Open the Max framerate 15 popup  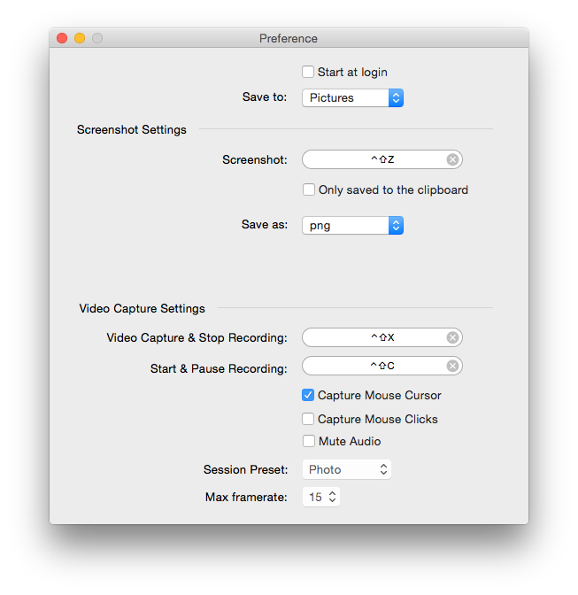coord(320,497)
